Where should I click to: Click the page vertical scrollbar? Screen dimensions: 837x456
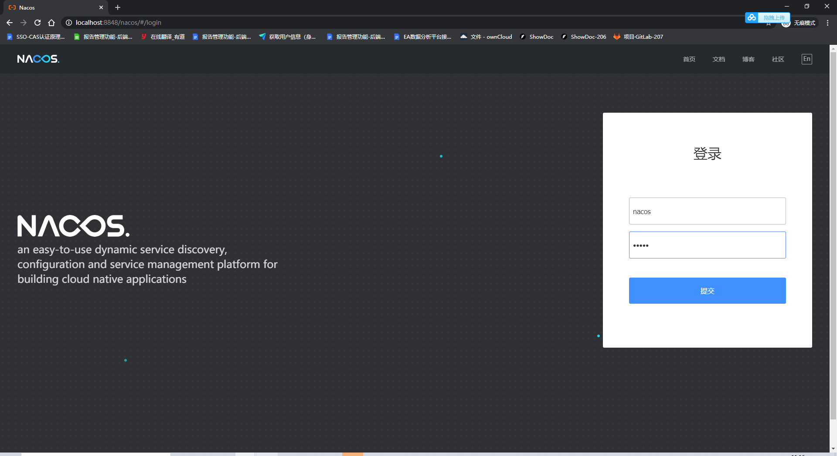point(833,235)
